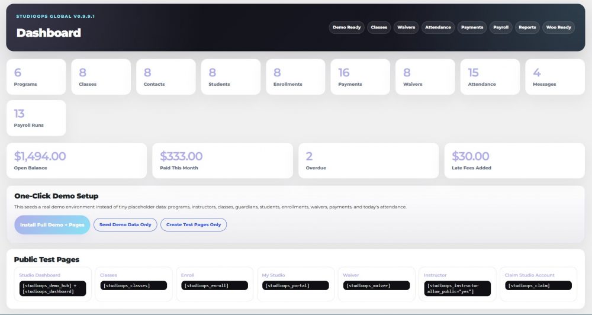The width and height of the screenshot is (592, 315).
Task: Click the 8 Students stat card
Action: (231, 76)
